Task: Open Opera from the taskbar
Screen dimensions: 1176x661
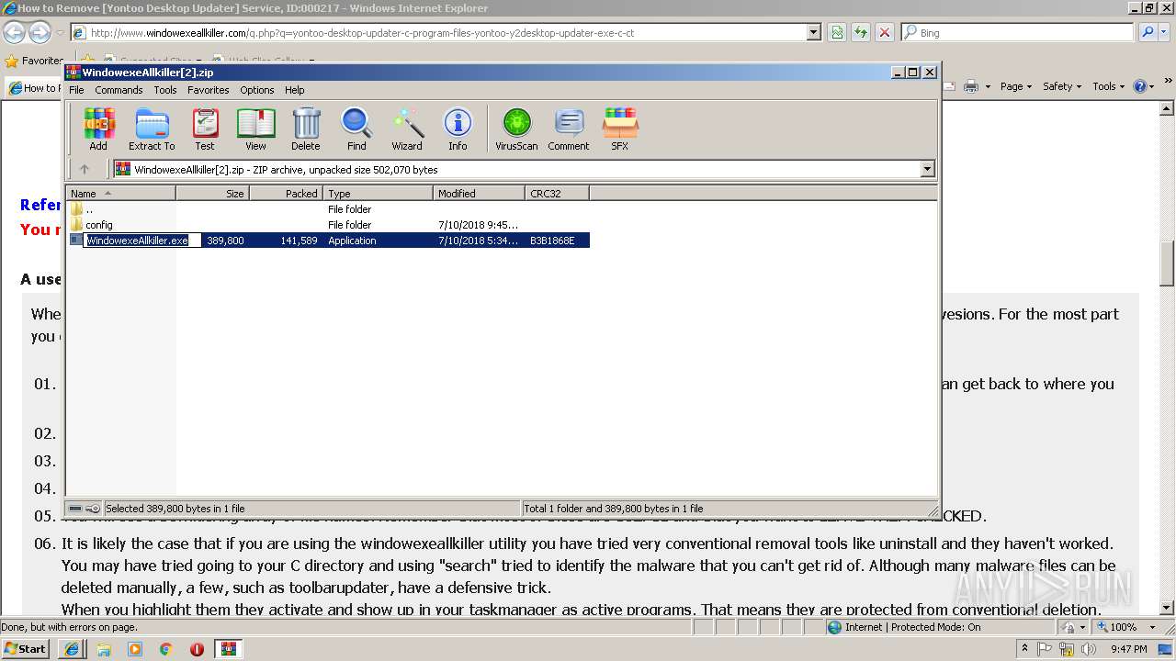Action: (x=197, y=649)
